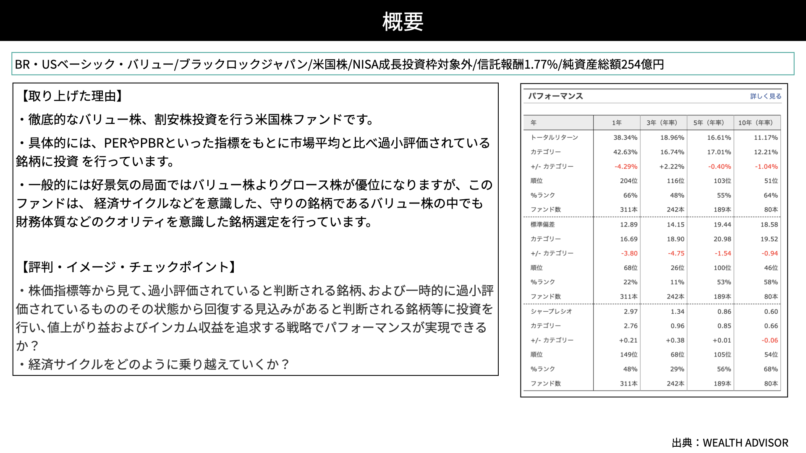Click the 0.86 five-year Sharpe ratio
Screen dimensions: 806x453
coord(724,311)
